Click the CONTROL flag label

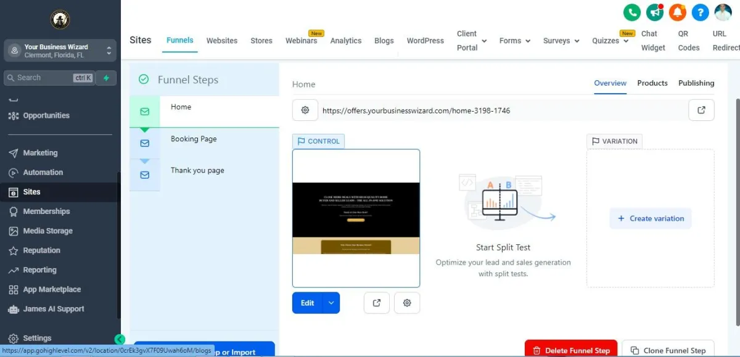coord(318,141)
